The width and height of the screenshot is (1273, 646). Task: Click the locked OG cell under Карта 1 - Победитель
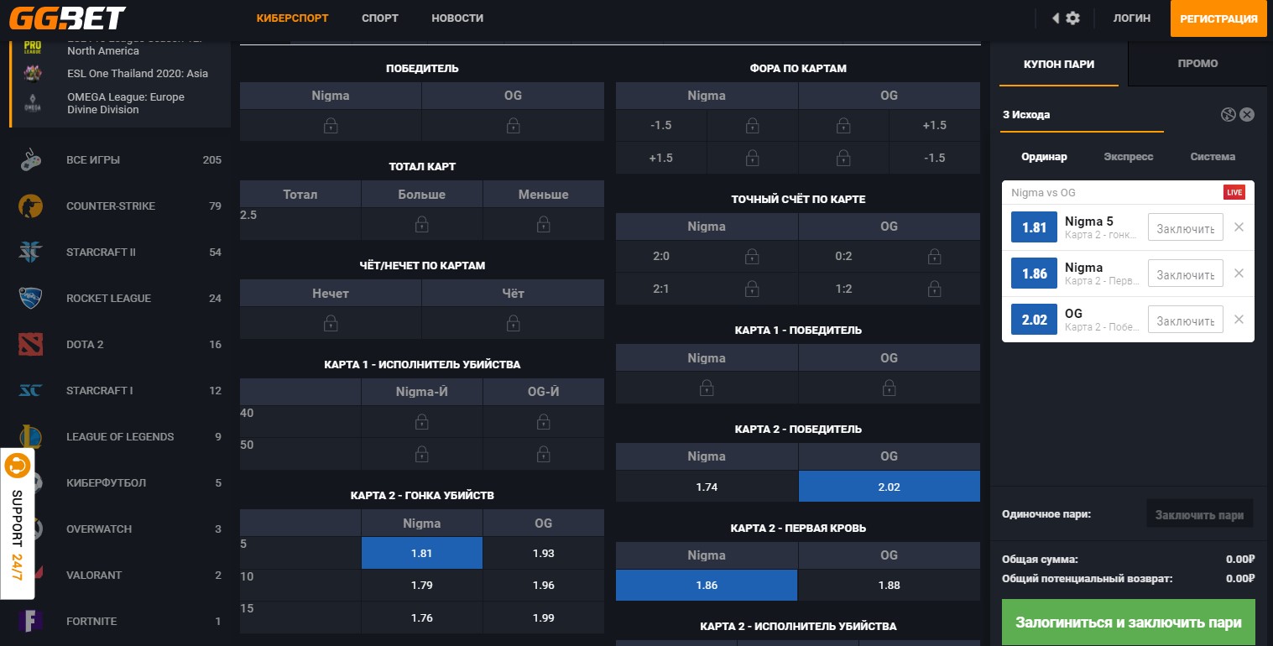pos(890,388)
